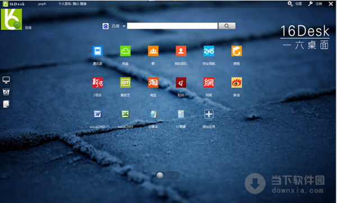Open the 携程 Ctrip dolphin icon
This screenshot has height=203, width=337.
[x=236, y=51]
